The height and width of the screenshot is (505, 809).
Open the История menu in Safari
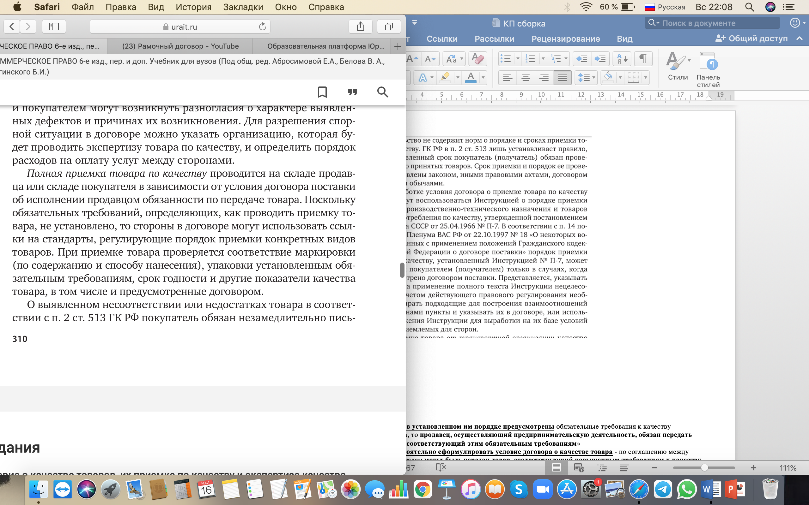(193, 7)
